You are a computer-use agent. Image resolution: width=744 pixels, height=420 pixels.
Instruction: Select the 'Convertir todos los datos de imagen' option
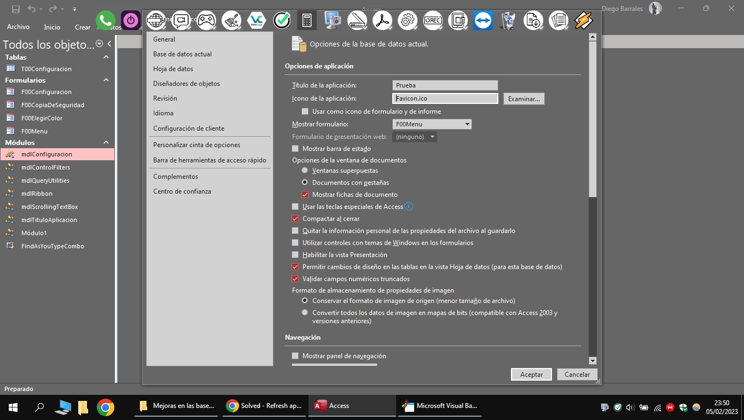305,313
